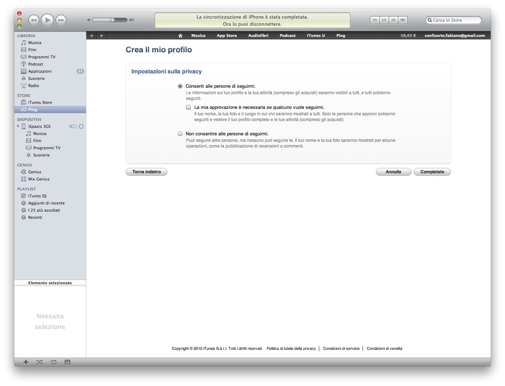Click the add playlist plus icon
The image size is (505, 386).
click(x=26, y=362)
